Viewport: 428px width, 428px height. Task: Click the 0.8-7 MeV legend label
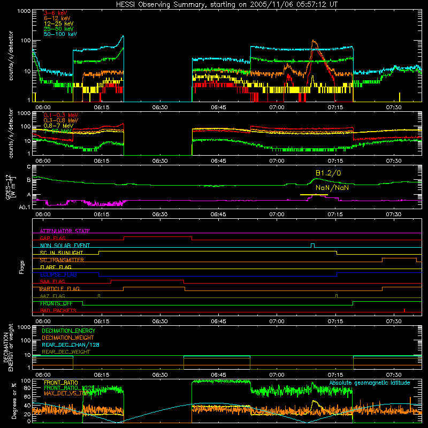point(58,126)
